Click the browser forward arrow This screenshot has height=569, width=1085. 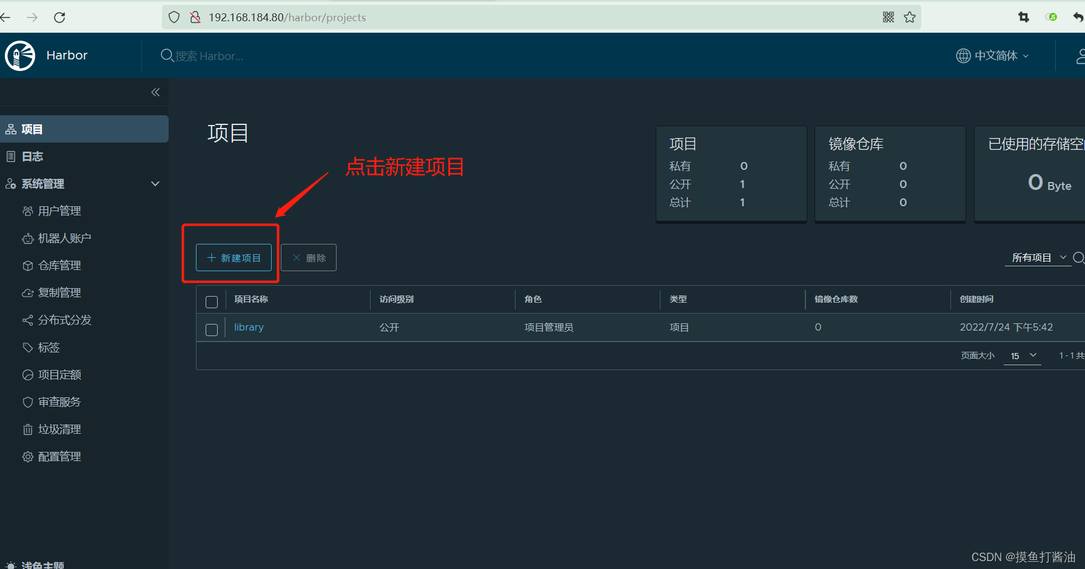point(32,18)
